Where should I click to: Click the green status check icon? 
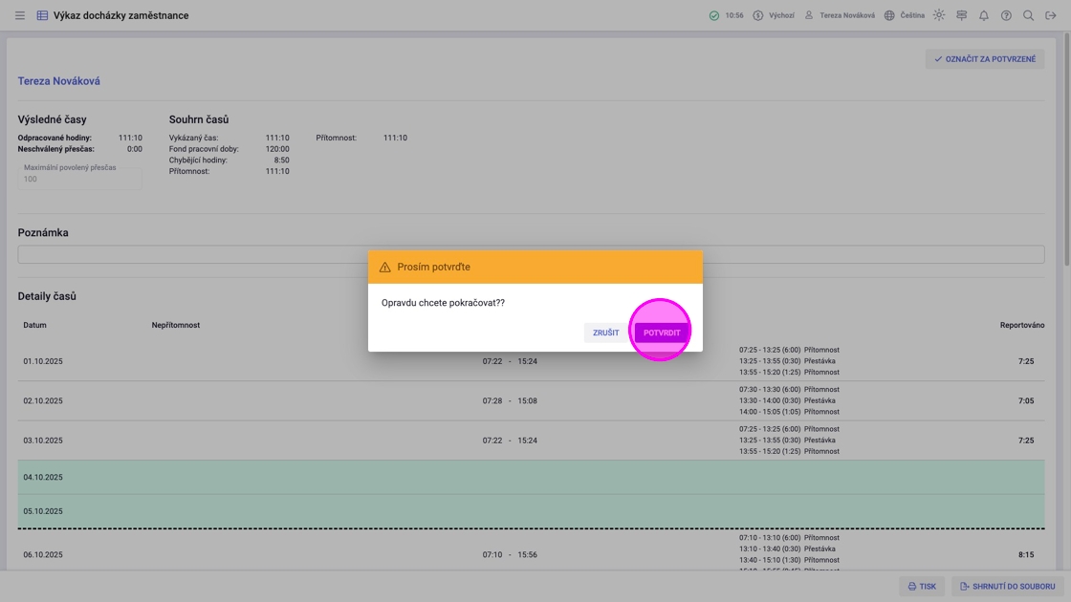click(x=713, y=15)
